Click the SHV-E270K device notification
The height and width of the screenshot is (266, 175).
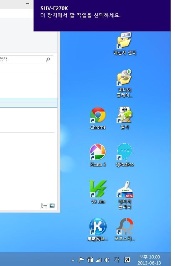102,16
